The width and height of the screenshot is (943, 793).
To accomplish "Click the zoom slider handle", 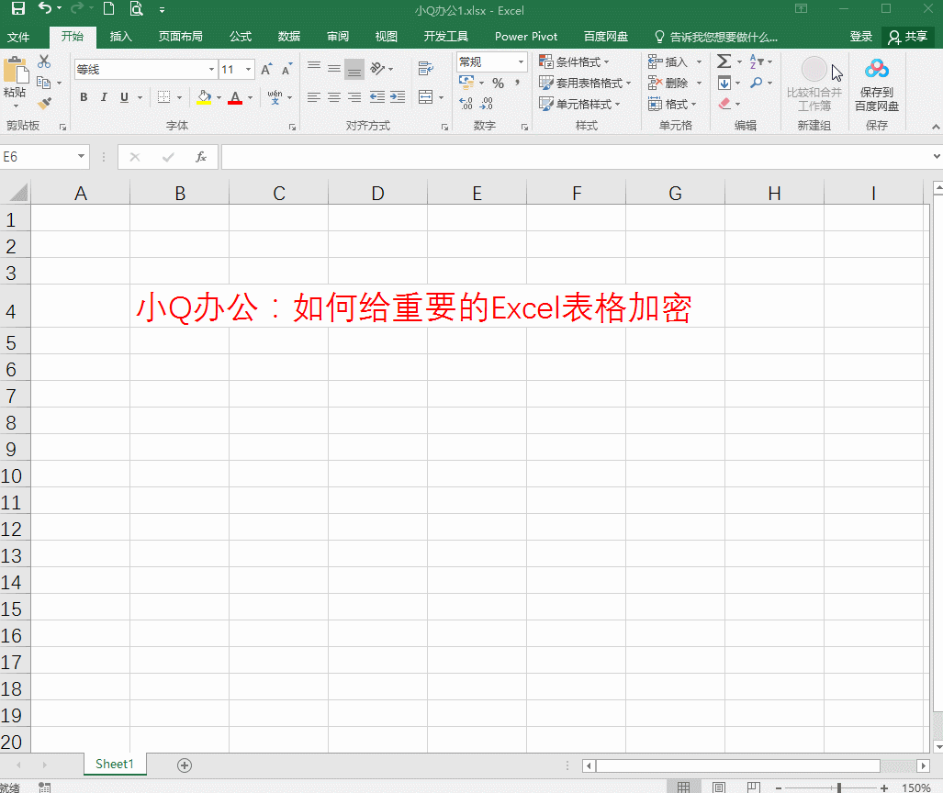I will (x=839, y=787).
